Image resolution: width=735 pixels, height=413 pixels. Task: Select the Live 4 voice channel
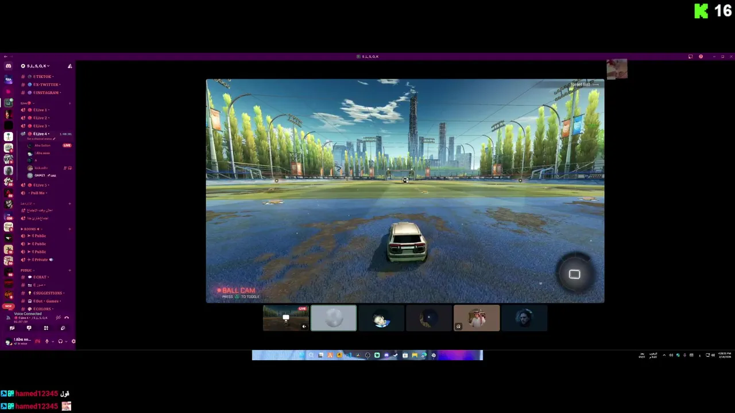pyautogui.click(x=46, y=134)
